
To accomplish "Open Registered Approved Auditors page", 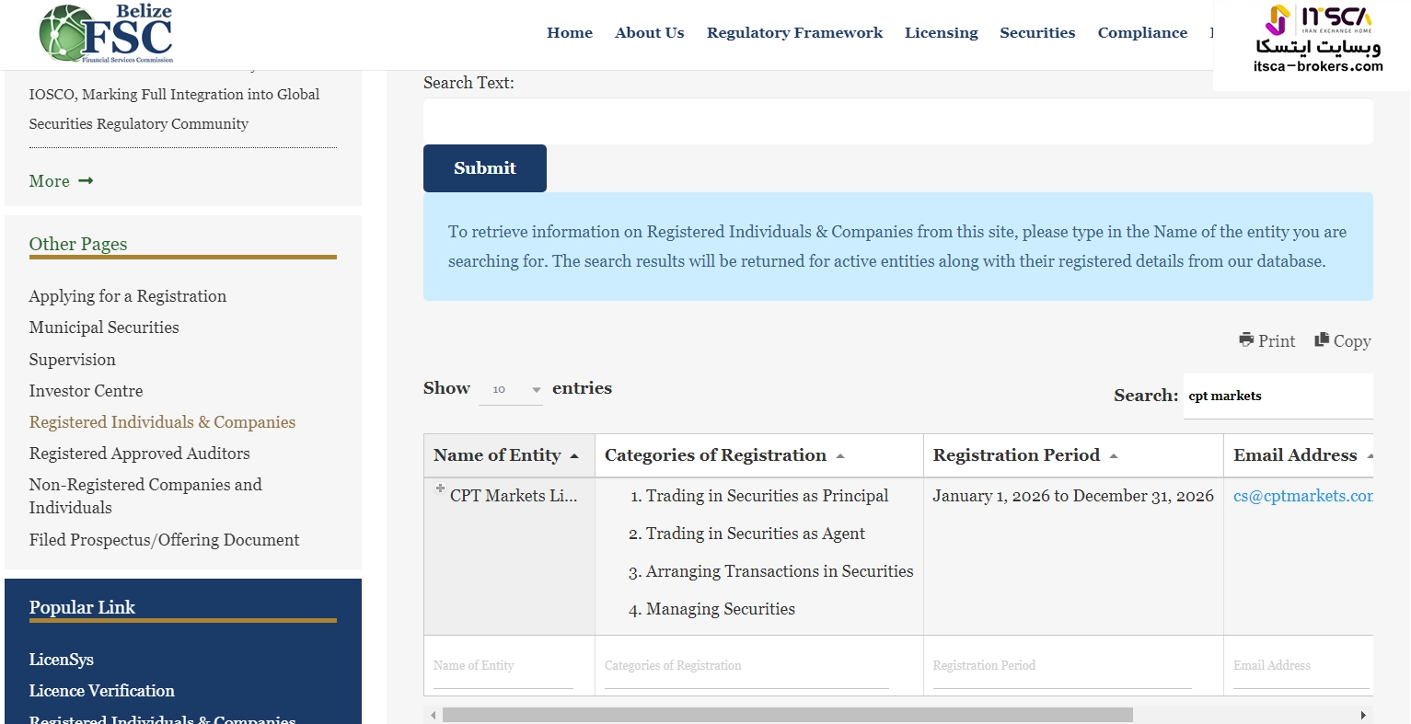I will point(139,454).
